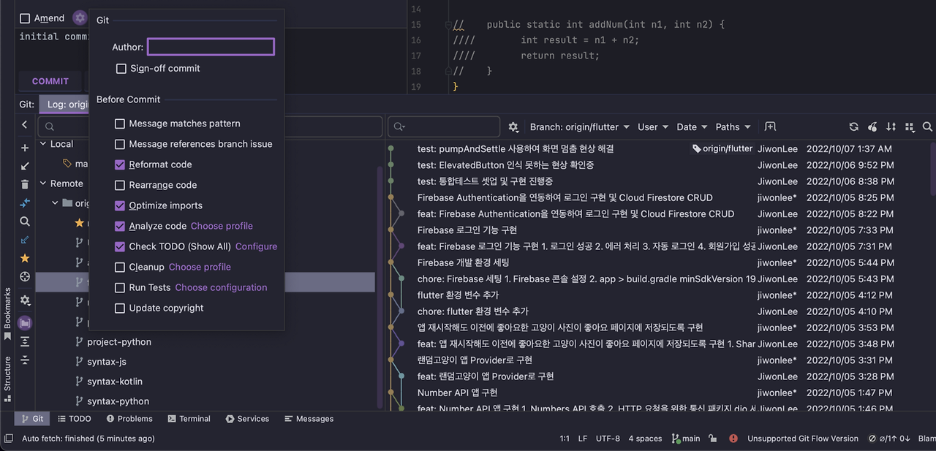Click Configure link beside Check TODO
The height and width of the screenshot is (451, 936).
pos(256,246)
